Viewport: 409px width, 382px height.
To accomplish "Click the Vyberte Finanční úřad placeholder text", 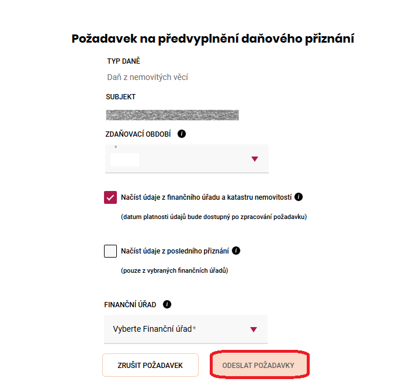I will pyautogui.click(x=154, y=329).
